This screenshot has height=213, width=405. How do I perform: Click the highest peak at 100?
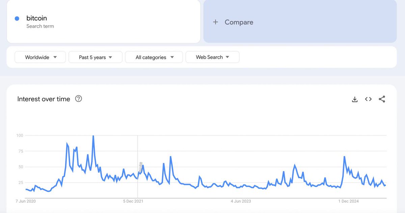93,136
